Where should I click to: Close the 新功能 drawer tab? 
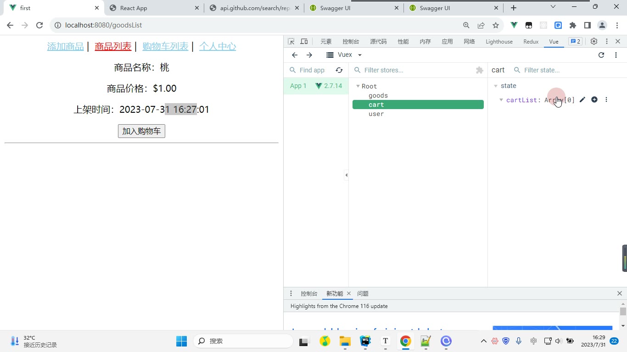[x=349, y=293]
